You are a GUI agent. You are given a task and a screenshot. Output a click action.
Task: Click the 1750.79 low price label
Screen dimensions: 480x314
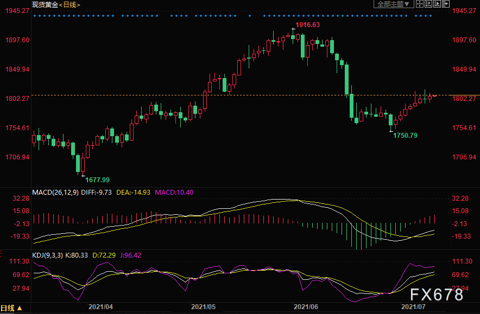(x=405, y=135)
